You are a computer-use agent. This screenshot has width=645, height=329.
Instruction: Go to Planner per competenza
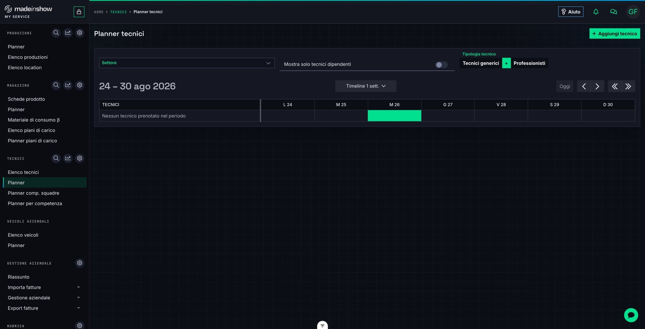(x=35, y=203)
